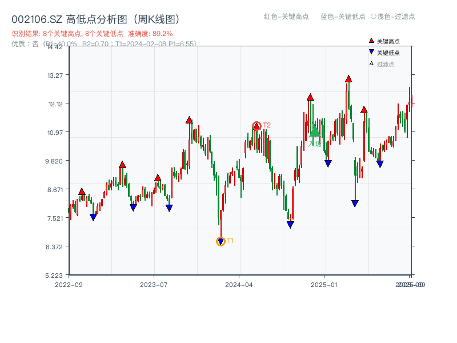457x343 pixels.
Task: Click the blue triangle below the 2022-09 low
Action: (94, 217)
